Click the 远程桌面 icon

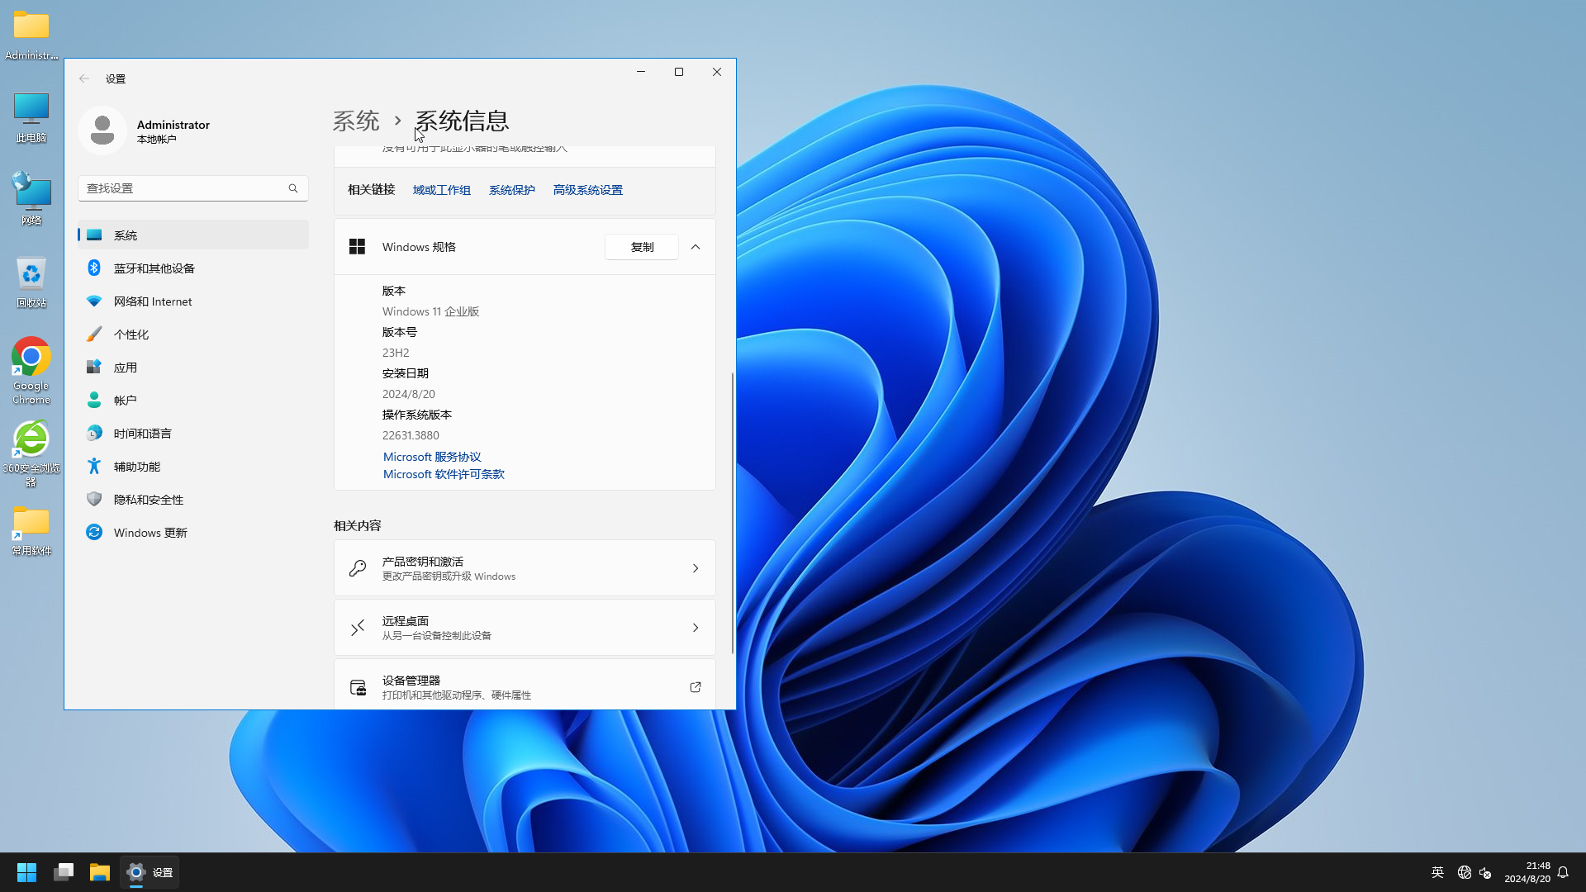click(x=358, y=628)
